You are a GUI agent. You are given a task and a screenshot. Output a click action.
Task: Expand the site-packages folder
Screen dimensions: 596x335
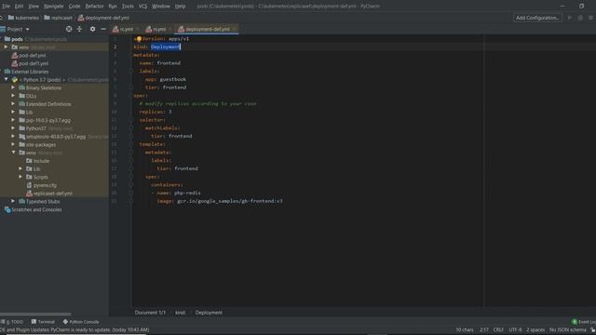pos(13,145)
